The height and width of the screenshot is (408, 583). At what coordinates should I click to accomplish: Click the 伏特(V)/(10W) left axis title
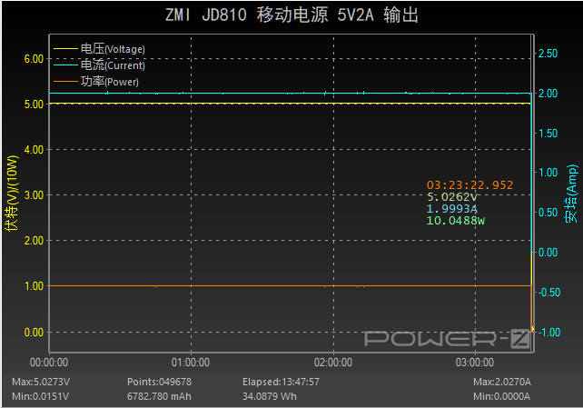pyautogui.click(x=12, y=193)
